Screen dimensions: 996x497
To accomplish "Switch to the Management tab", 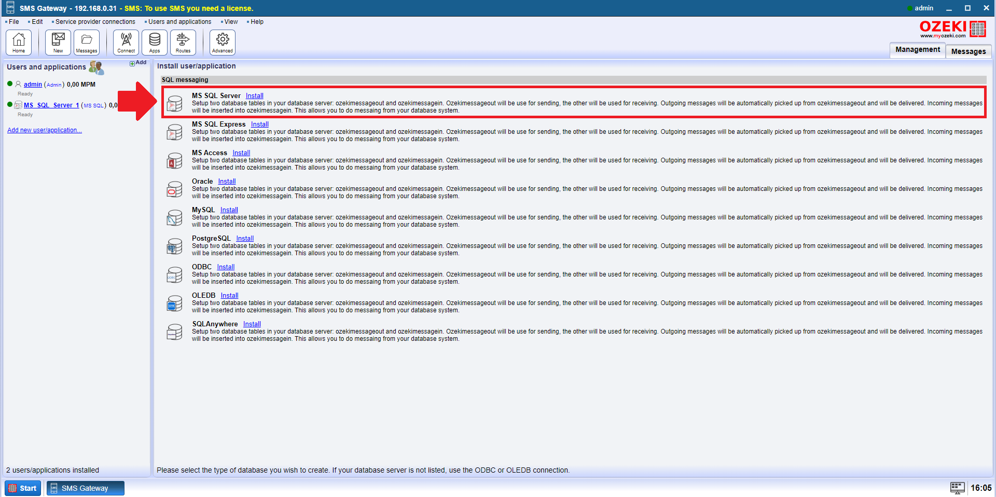I will (918, 50).
